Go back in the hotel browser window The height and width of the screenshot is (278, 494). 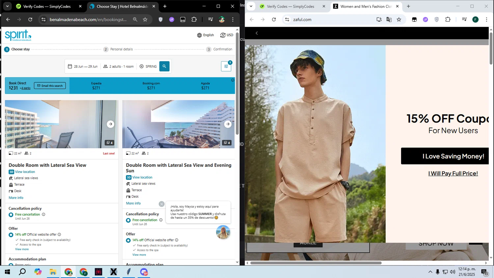[8, 19]
